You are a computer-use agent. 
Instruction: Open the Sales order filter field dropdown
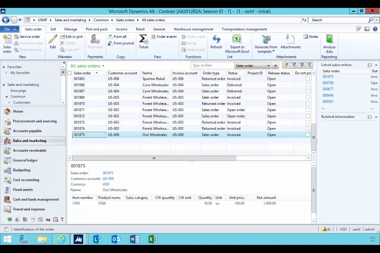[268, 66]
